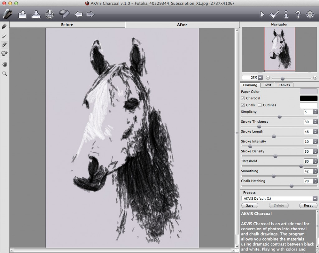Save the current preset

tap(250, 205)
